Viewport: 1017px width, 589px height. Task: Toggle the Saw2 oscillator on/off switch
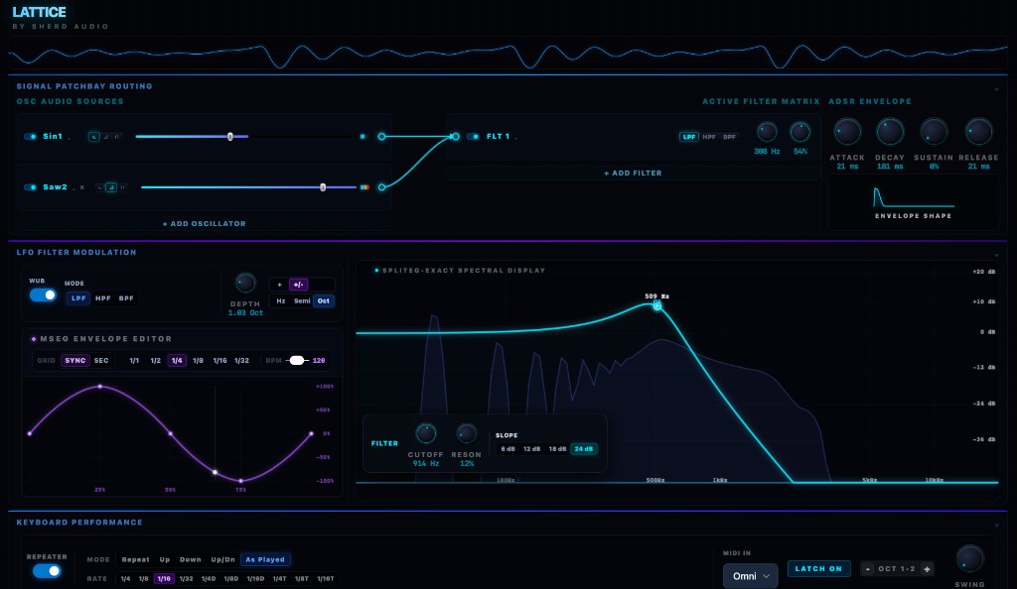(31, 187)
